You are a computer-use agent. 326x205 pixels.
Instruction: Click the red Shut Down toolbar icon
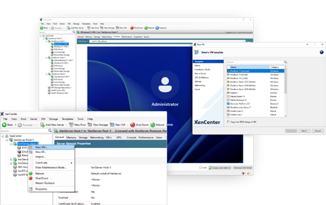pos(133,125)
